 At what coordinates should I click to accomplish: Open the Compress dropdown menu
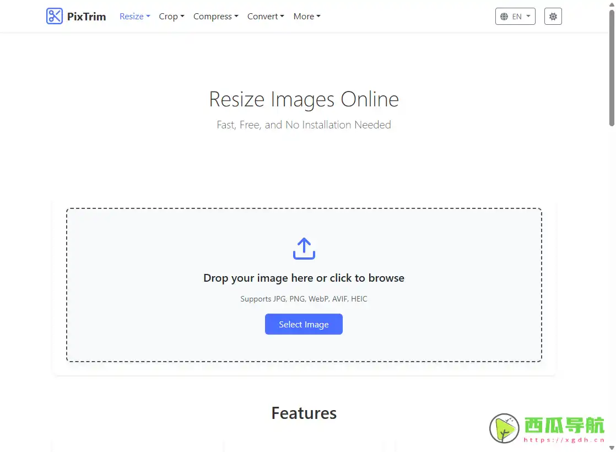(x=215, y=17)
